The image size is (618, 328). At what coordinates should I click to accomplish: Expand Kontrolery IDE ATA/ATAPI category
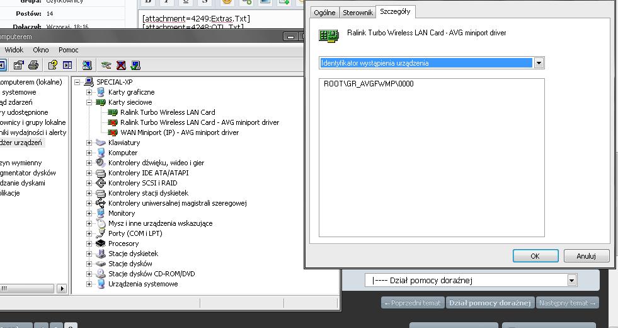[x=89, y=173]
